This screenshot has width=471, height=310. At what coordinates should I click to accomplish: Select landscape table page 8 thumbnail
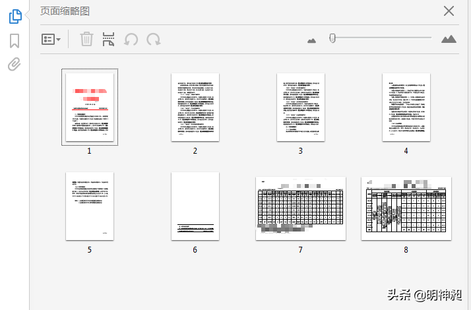pos(406,208)
